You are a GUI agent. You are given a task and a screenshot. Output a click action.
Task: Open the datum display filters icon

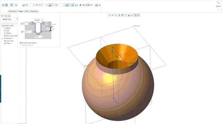coord(132,15)
